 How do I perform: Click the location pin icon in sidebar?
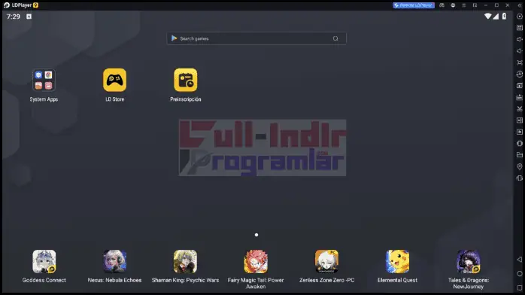click(x=520, y=166)
